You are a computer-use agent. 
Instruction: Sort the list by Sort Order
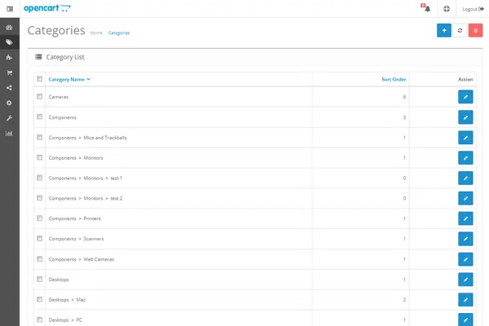(x=394, y=80)
